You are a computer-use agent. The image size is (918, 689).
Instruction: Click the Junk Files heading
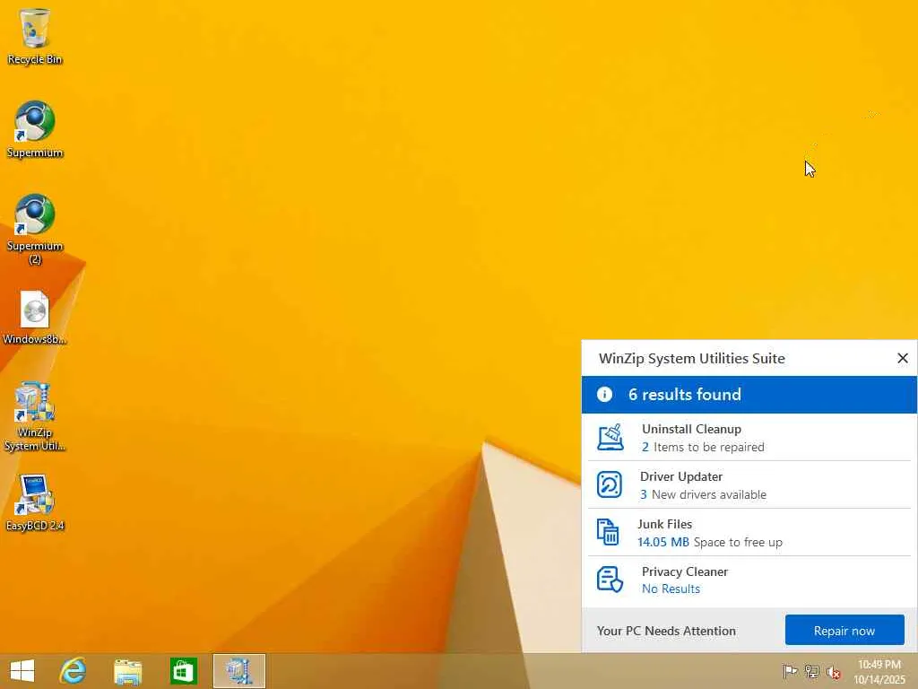point(664,524)
